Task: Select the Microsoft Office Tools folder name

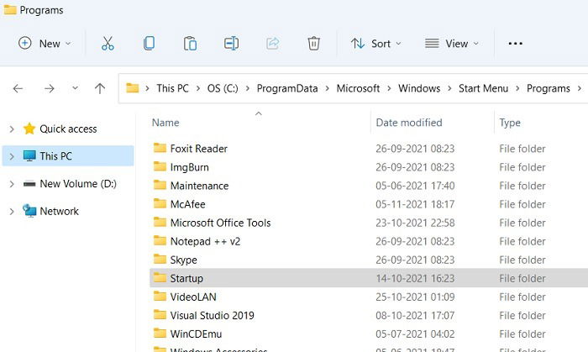Action: click(x=220, y=223)
